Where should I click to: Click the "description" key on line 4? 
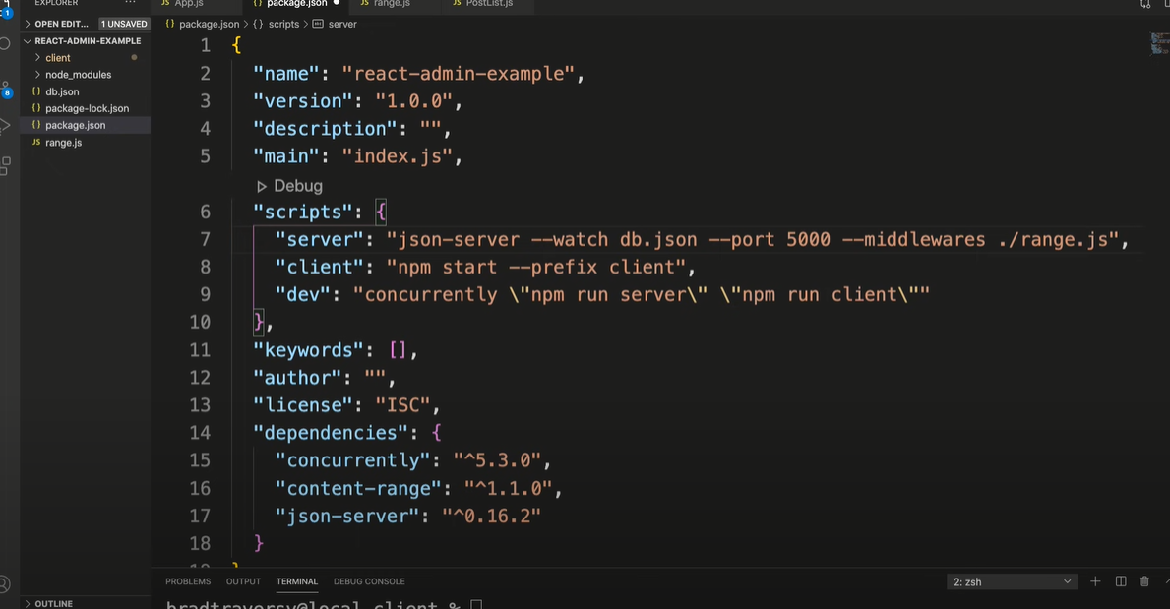[x=325, y=129]
